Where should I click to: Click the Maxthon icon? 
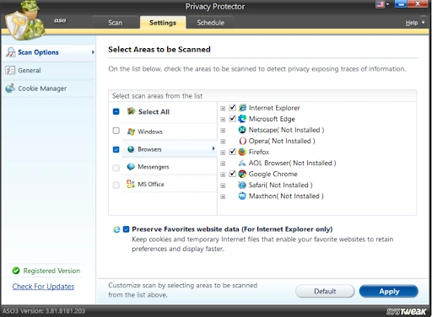tap(242, 196)
